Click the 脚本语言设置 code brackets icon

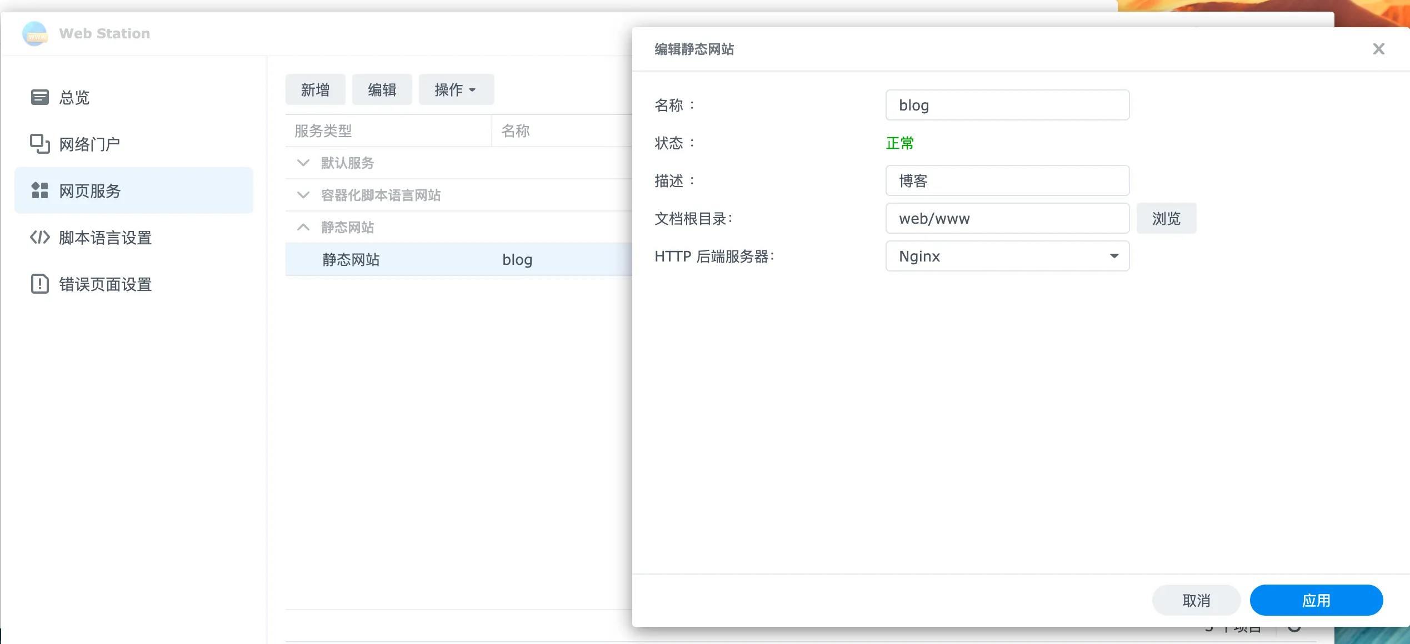point(39,238)
